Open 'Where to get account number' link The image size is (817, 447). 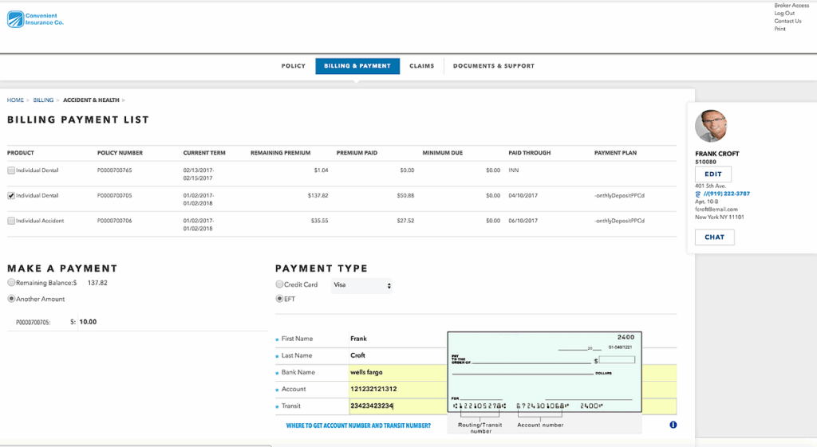click(x=358, y=425)
